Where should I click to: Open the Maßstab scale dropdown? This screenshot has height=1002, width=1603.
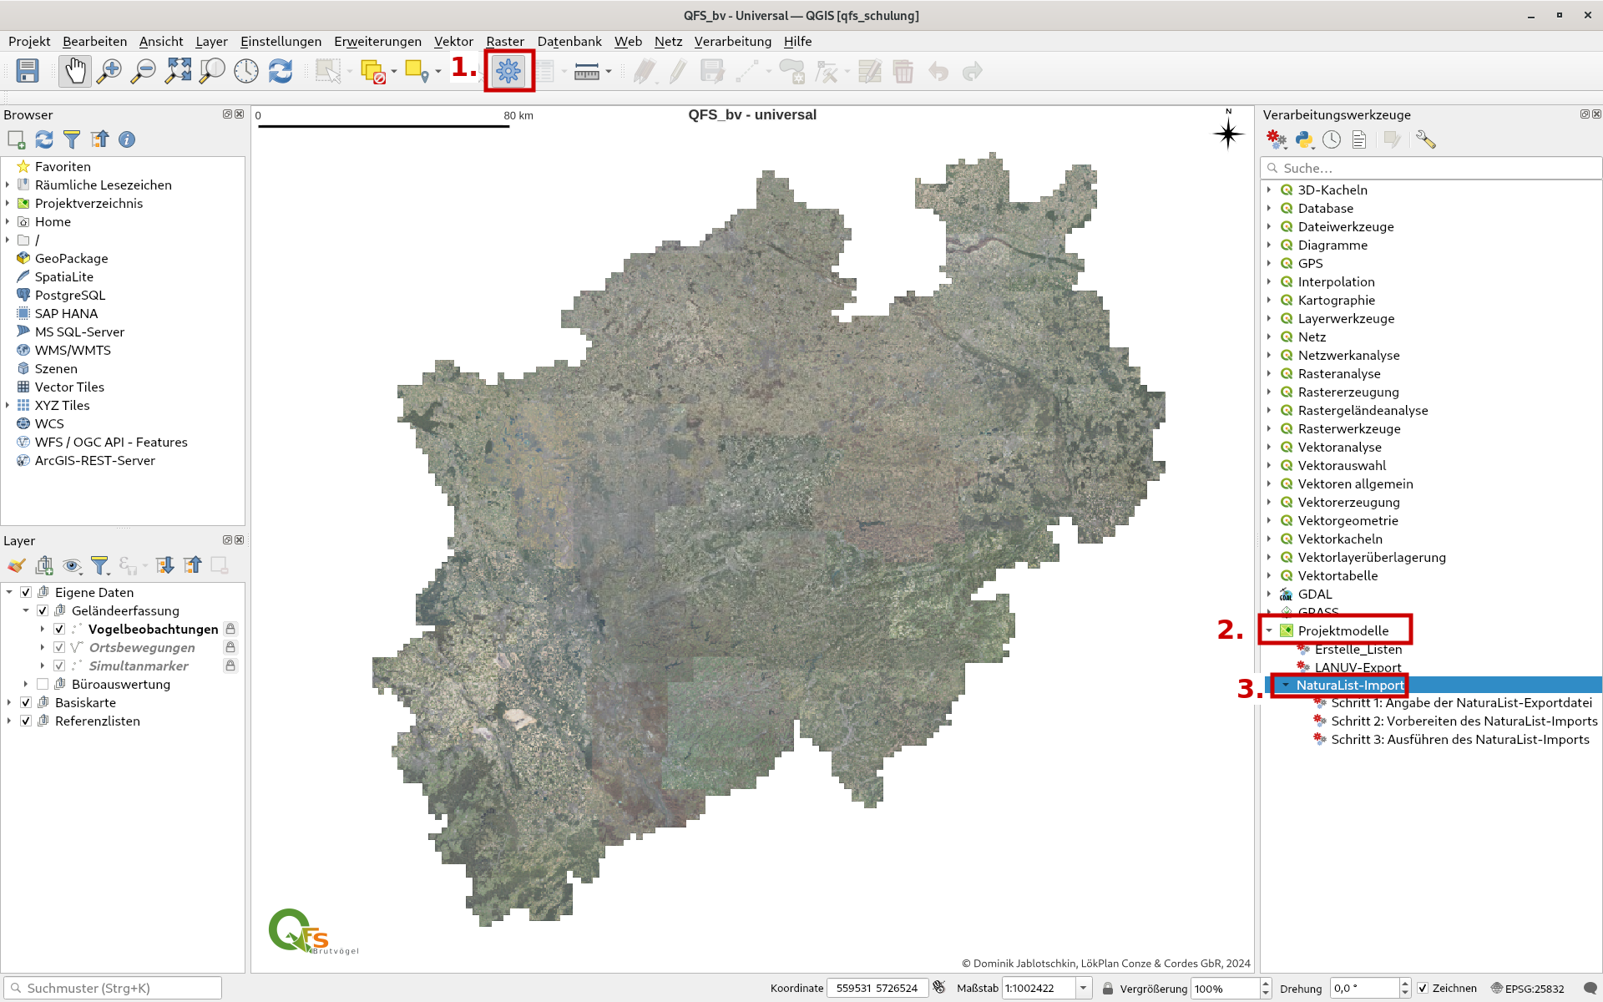pos(1083,988)
